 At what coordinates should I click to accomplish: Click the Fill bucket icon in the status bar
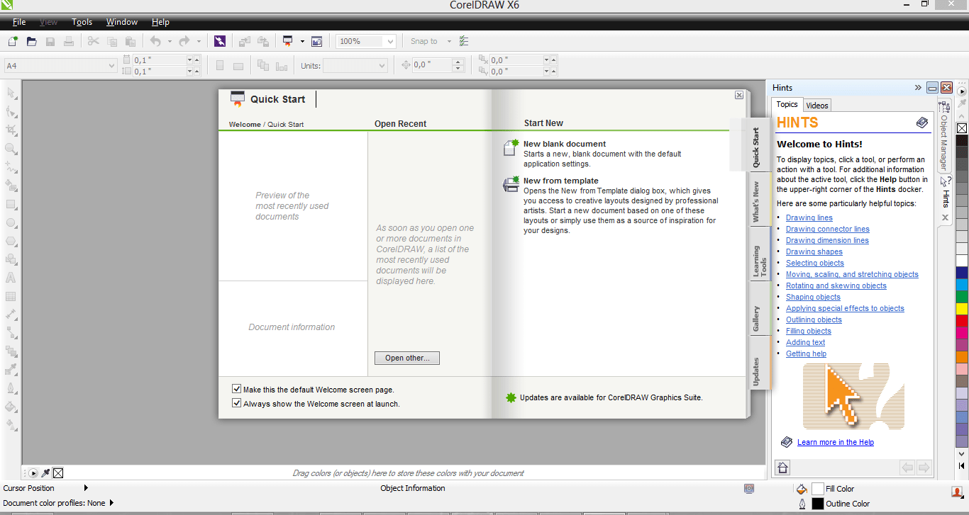802,489
